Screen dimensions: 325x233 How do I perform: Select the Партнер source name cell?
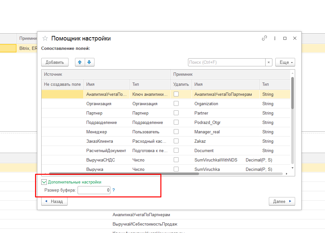pos(106,113)
